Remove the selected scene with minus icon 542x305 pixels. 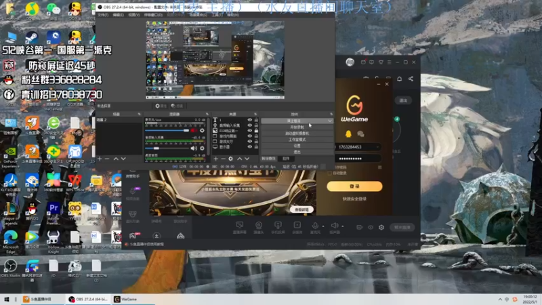107,159
